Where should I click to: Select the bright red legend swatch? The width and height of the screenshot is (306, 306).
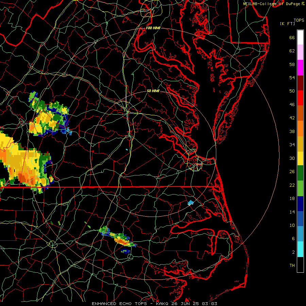point(300,98)
